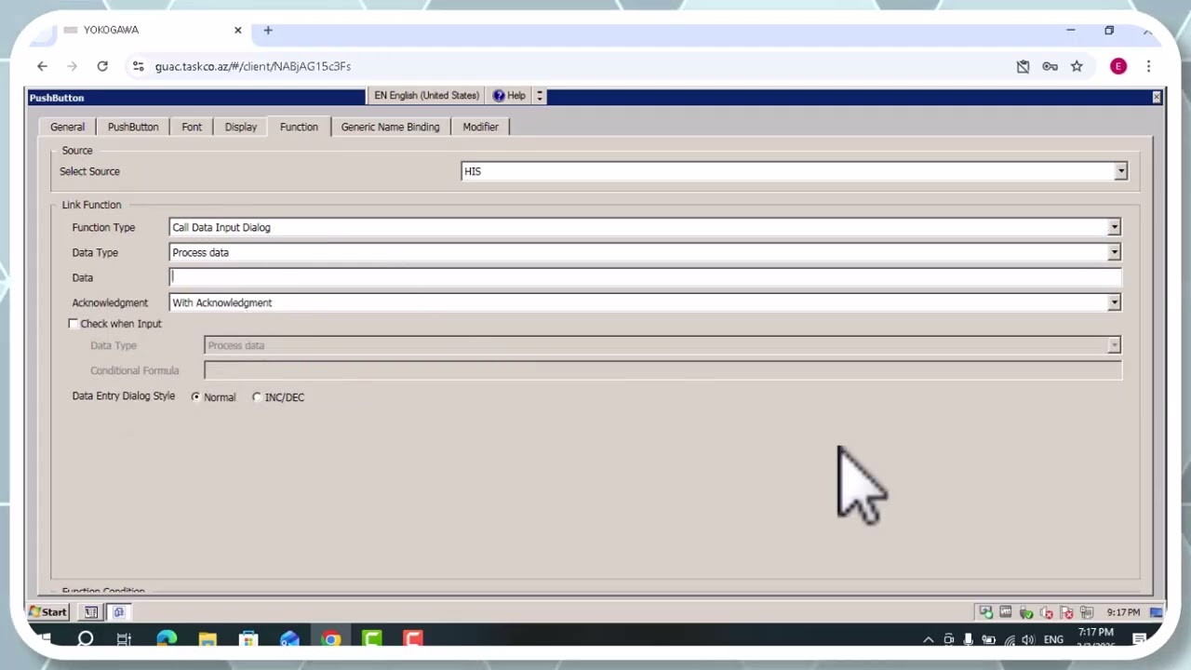Image resolution: width=1191 pixels, height=670 pixels.
Task: Switch to the Font tab
Action: 192,127
